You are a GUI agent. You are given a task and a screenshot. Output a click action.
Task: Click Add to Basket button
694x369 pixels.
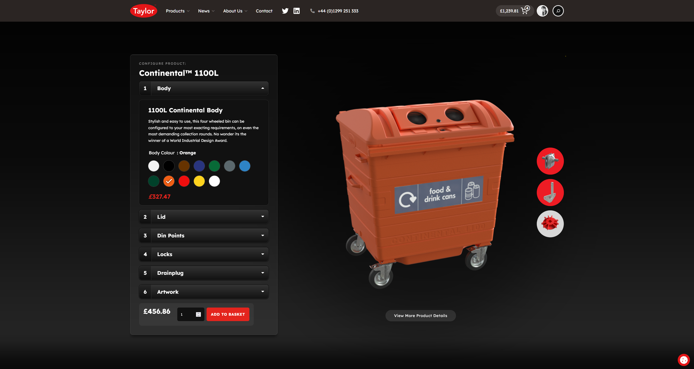tap(228, 314)
